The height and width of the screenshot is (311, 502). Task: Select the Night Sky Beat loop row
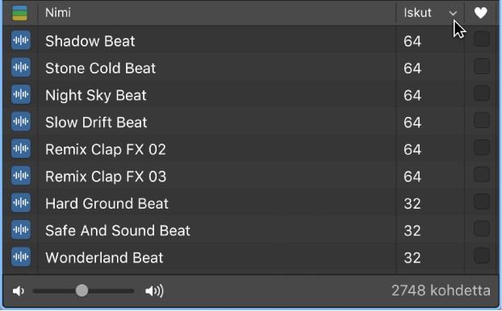click(x=250, y=94)
